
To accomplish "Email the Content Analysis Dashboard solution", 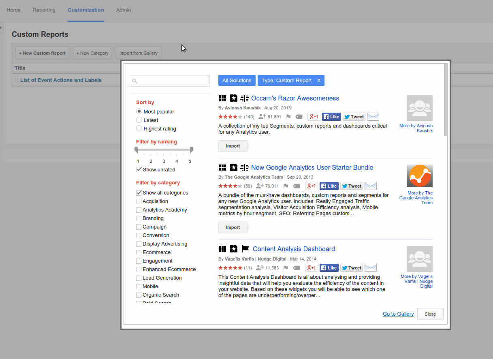I will point(370,268).
